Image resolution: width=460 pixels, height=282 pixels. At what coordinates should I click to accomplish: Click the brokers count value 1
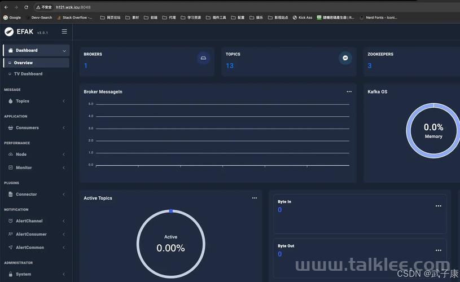86,65
